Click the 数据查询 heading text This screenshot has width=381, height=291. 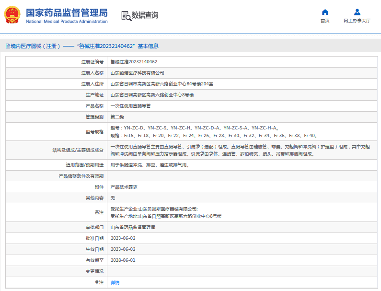point(145,15)
